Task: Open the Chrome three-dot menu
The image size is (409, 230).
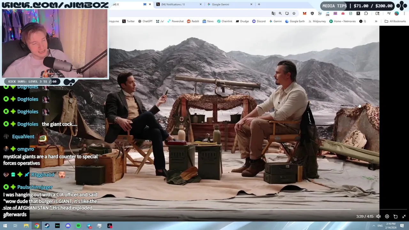Action: pos(404,13)
